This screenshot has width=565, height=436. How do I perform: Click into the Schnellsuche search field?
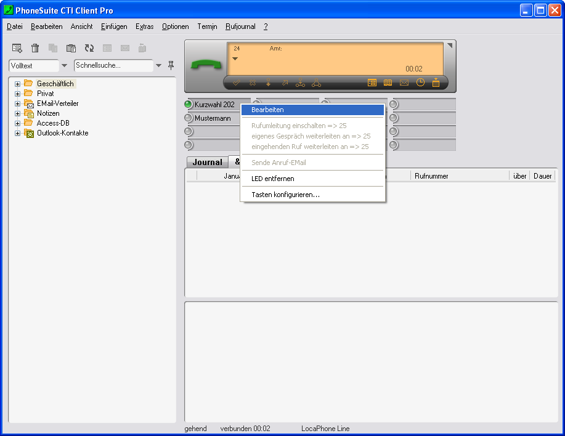point(113,65)
